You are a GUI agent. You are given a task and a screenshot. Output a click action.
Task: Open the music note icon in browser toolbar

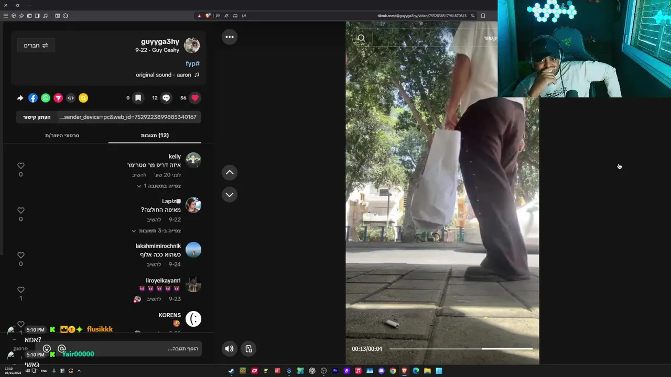coord(45,16)
